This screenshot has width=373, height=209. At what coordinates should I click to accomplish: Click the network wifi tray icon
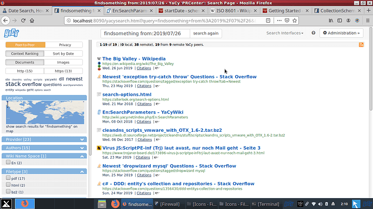[314, 204]
